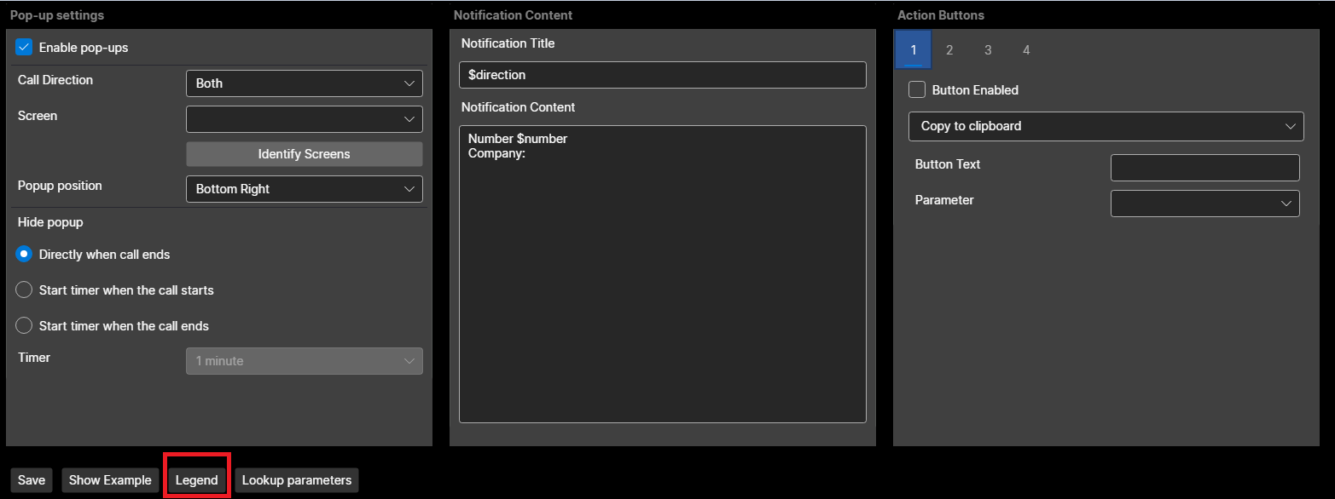Click the Save button

coord(32,480)
